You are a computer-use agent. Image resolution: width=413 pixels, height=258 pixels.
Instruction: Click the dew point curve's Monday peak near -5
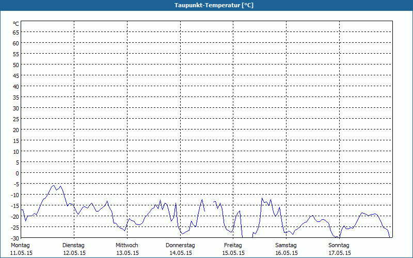coord(53,185)
